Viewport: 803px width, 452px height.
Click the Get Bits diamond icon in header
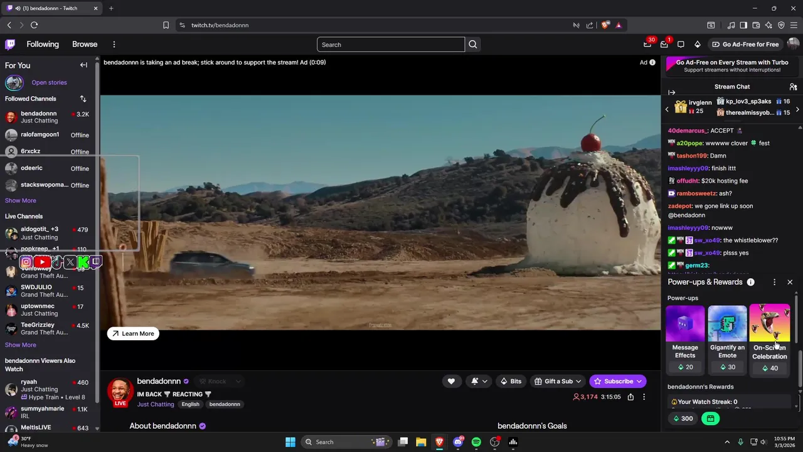coord(698,45)
